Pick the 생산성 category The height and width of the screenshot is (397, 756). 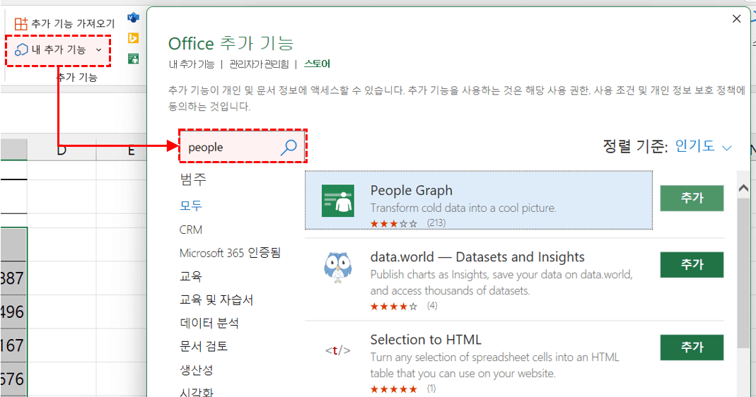coord(196,370)
